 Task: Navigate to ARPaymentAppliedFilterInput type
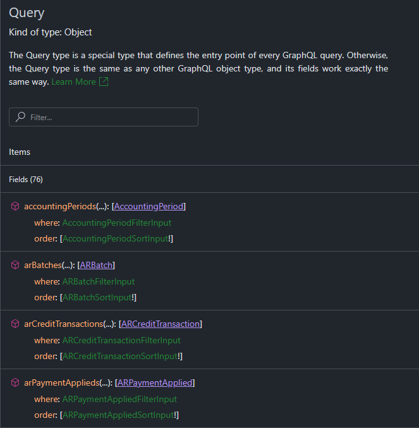point(119,399)
